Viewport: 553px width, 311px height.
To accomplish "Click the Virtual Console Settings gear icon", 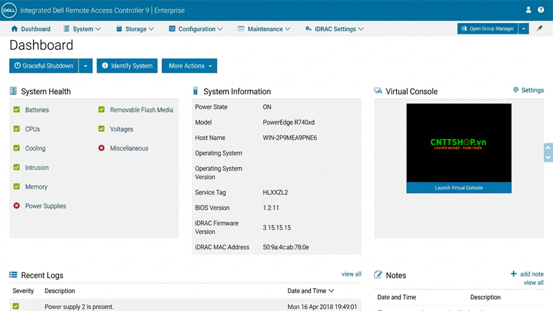I will pyautogui.click(x=516, y=90).
